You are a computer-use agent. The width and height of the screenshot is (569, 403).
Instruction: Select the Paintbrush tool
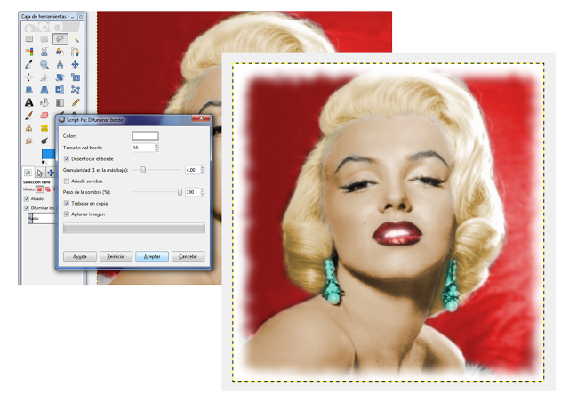[29, 116]
